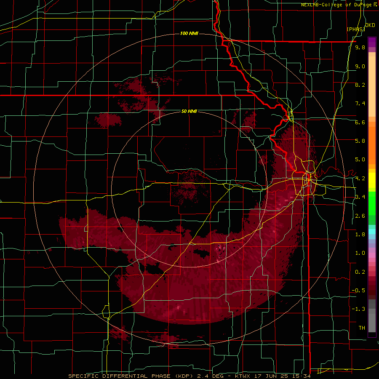
Task: Click the 7.4 scale value
Action: pos(360,104)
